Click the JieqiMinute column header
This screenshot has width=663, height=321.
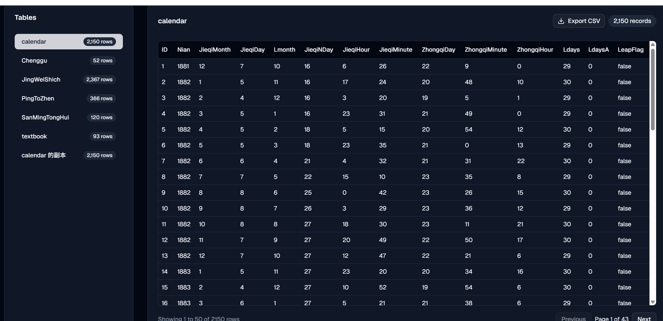click(x=396, y=50)
